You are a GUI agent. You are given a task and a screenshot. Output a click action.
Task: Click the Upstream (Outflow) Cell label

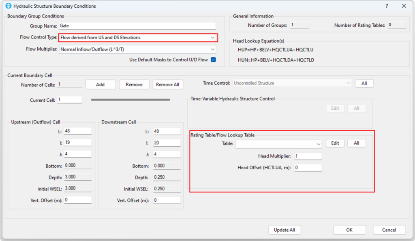[x=36, y=122]
